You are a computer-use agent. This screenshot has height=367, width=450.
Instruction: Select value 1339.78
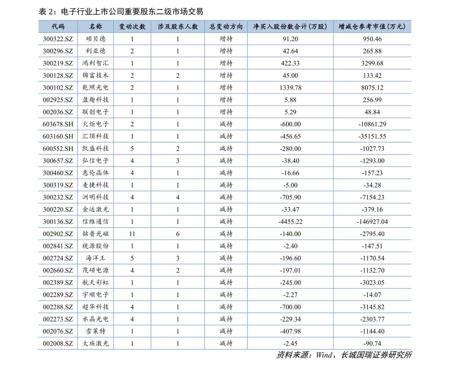291,88
